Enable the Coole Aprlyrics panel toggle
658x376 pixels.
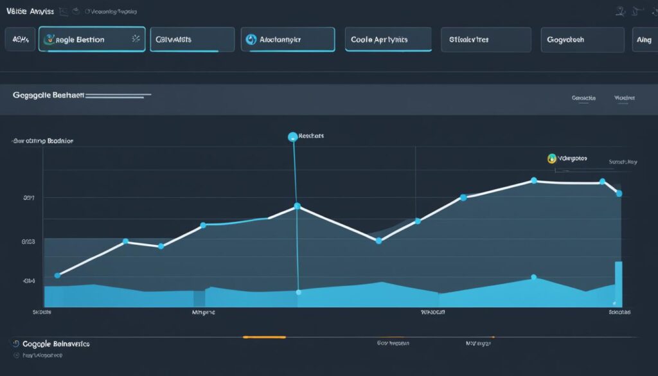coord(388,39)
